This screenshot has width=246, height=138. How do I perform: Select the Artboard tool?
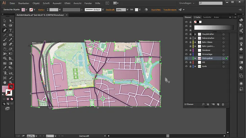click(x=5, y=78)
